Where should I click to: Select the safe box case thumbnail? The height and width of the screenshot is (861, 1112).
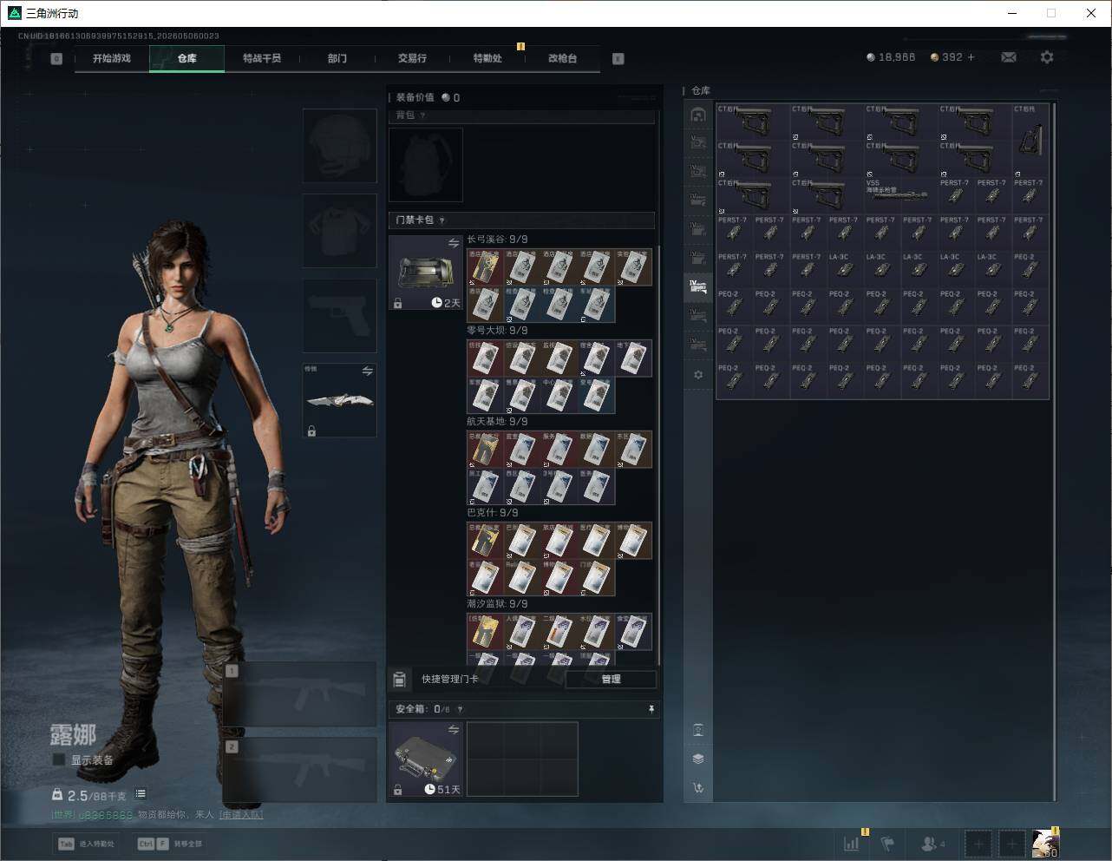click(426, 759)
